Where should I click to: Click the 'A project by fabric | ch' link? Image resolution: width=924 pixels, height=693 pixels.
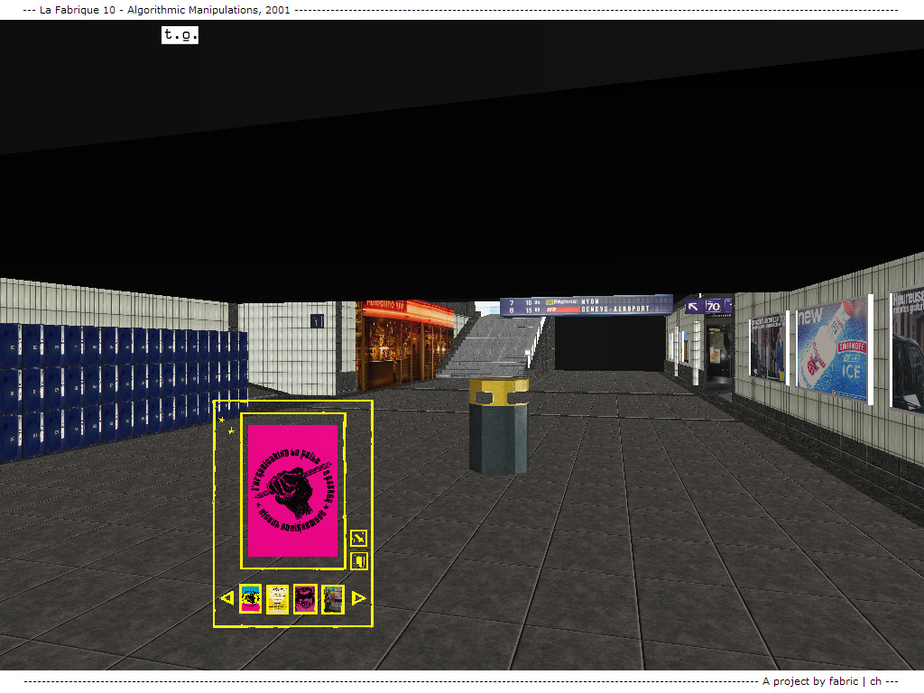[821, 681]
